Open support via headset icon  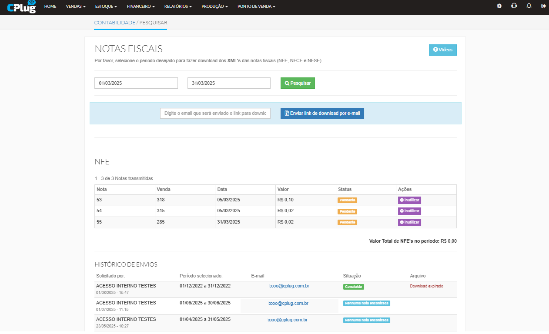pyautogui.click(x=514, y=6)
